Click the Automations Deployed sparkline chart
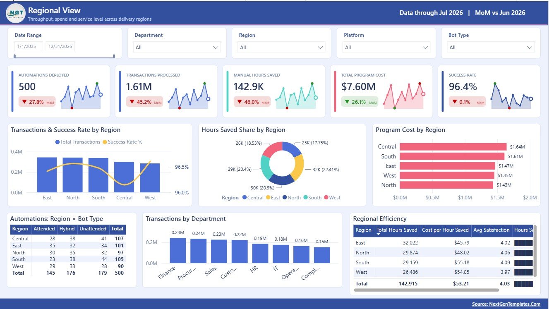The image size is (549, 309). (x=81, y=96)
